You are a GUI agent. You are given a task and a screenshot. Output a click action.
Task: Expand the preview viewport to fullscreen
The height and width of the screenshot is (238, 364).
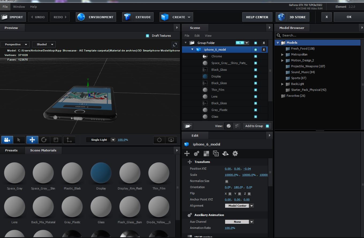[x=175, y=44]
